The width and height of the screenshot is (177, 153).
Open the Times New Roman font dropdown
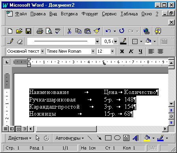click(x=93, y=51)
